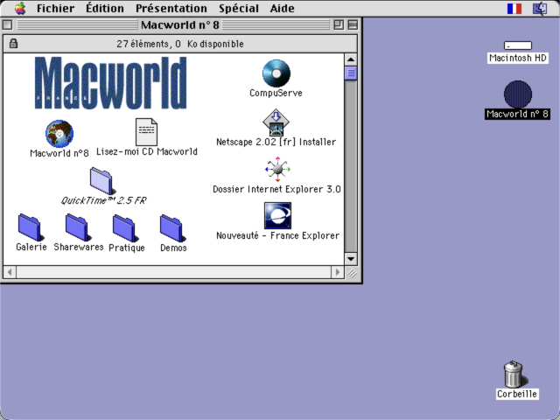Click the horizontal scrollbar left arrow
This screenshot has width=560, height=420.
(x=10, y=272)
